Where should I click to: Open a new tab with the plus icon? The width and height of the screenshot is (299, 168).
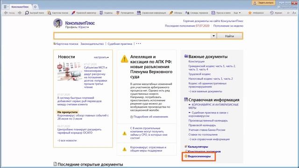coord(35,7)
